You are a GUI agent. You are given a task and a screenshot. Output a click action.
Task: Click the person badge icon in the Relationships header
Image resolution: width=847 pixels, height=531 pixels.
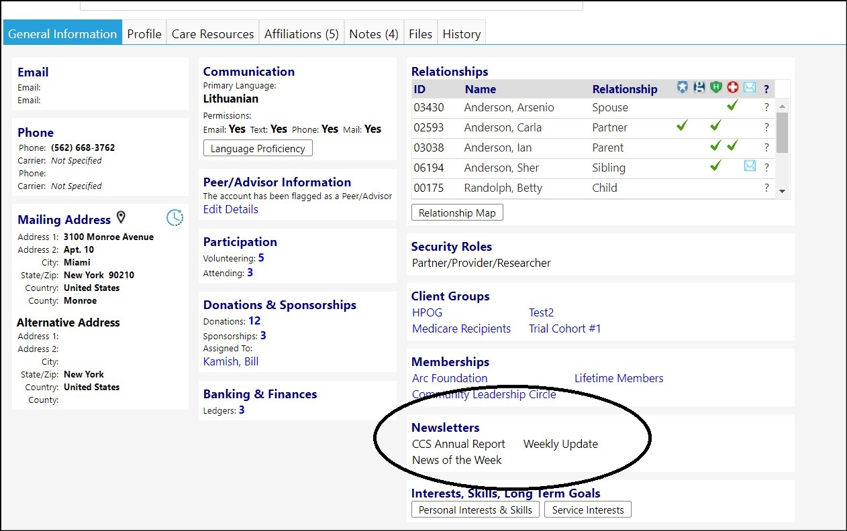click(x=699, y=87)
